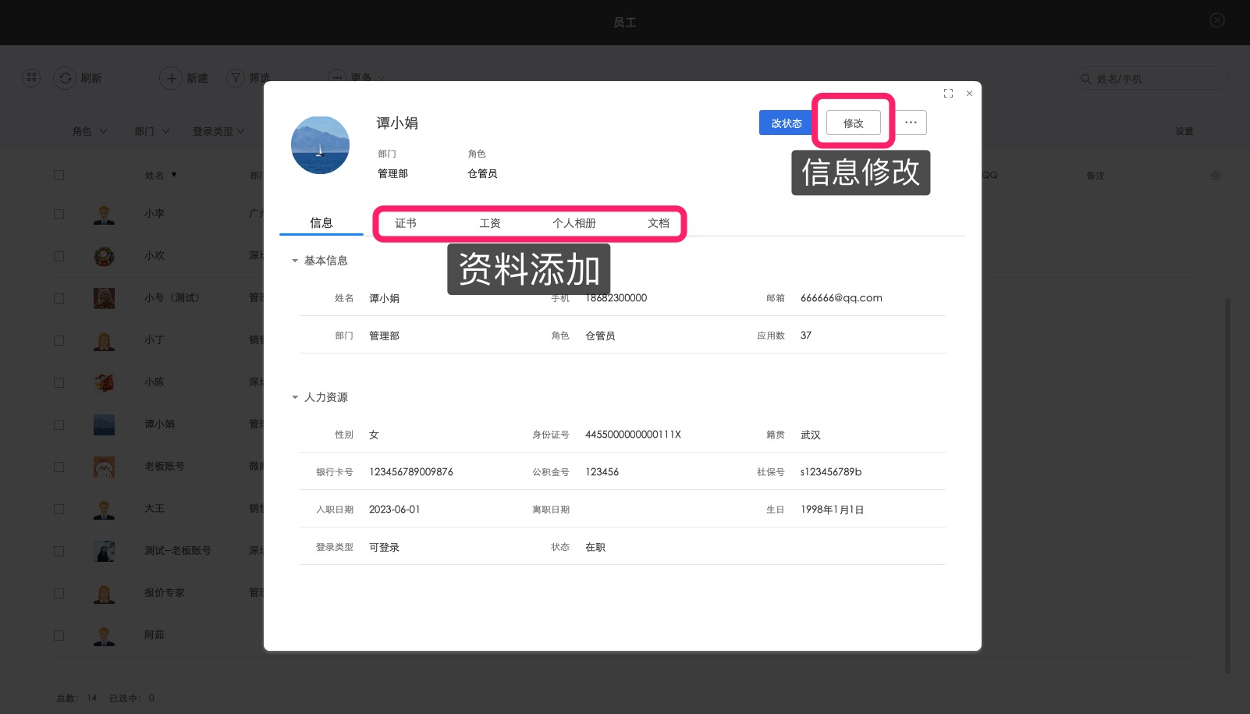Click ID number 445500000000111X

point(633,435)
